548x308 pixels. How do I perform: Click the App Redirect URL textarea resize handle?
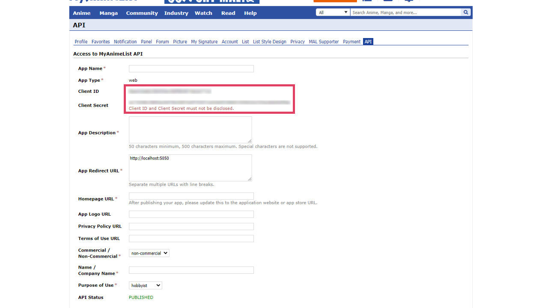250,179
